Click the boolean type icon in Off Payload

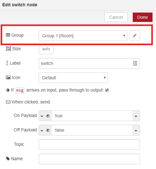tap(48, 130)
